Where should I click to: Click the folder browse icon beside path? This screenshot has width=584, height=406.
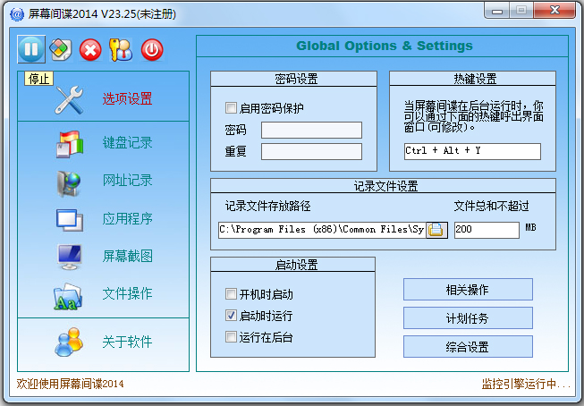(436, 230)
